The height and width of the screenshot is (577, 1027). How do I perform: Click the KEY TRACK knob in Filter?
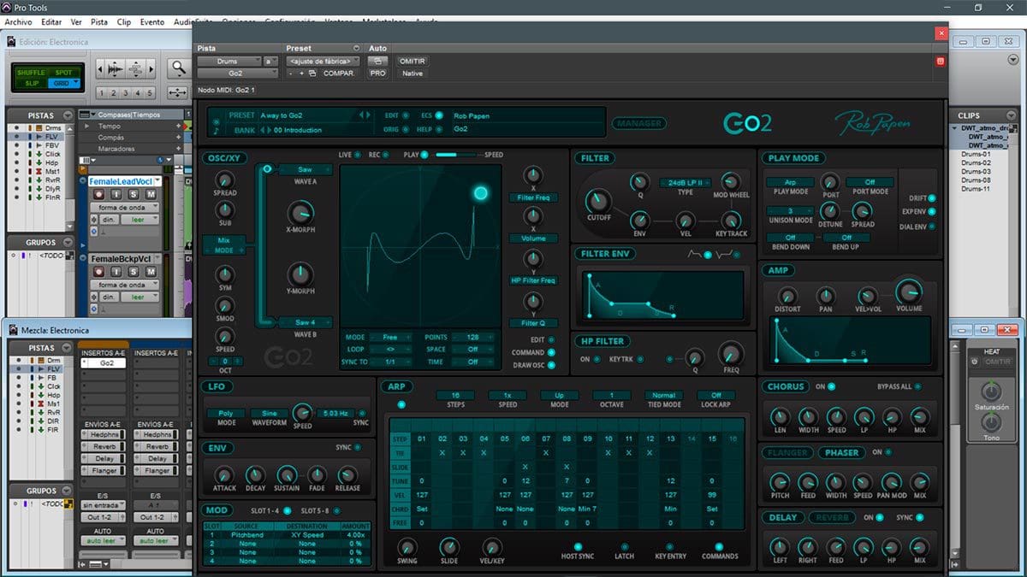click(x=730, y=220)
